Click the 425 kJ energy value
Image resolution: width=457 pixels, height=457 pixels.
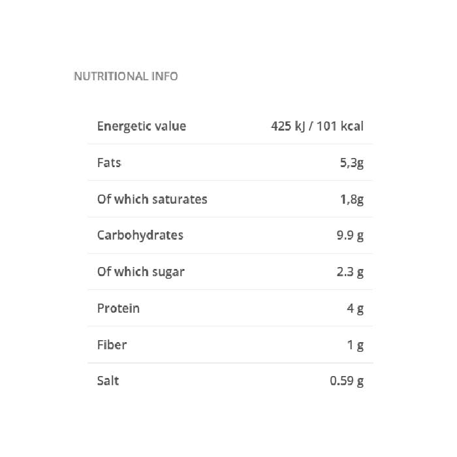(x=288, y=127)
